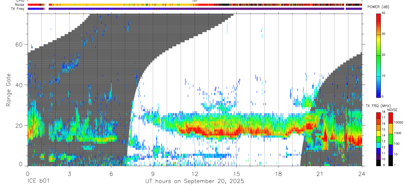Select the green segment of the TX FRQ scale
The width and height of the screenshot is (407, 188).
point(378,139)
